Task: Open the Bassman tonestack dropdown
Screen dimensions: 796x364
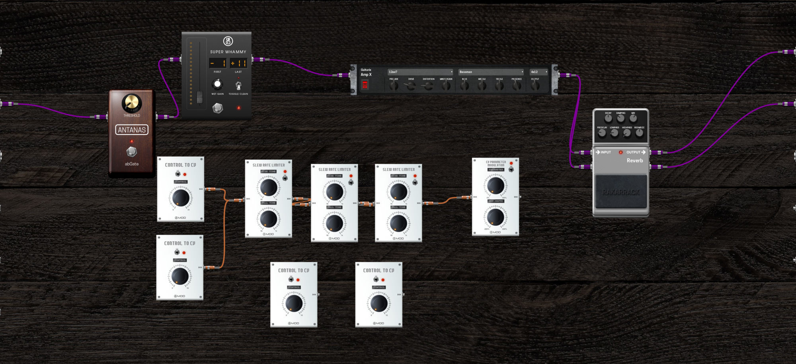Action: pos(491,72)
